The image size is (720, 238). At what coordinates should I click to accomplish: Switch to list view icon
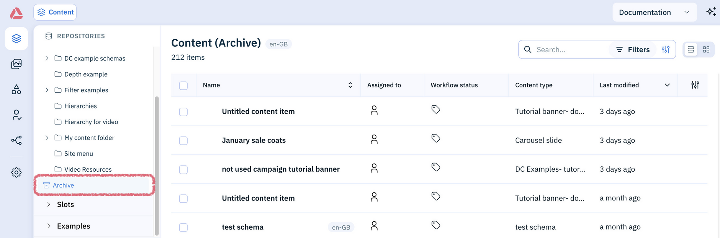[691, 49]
